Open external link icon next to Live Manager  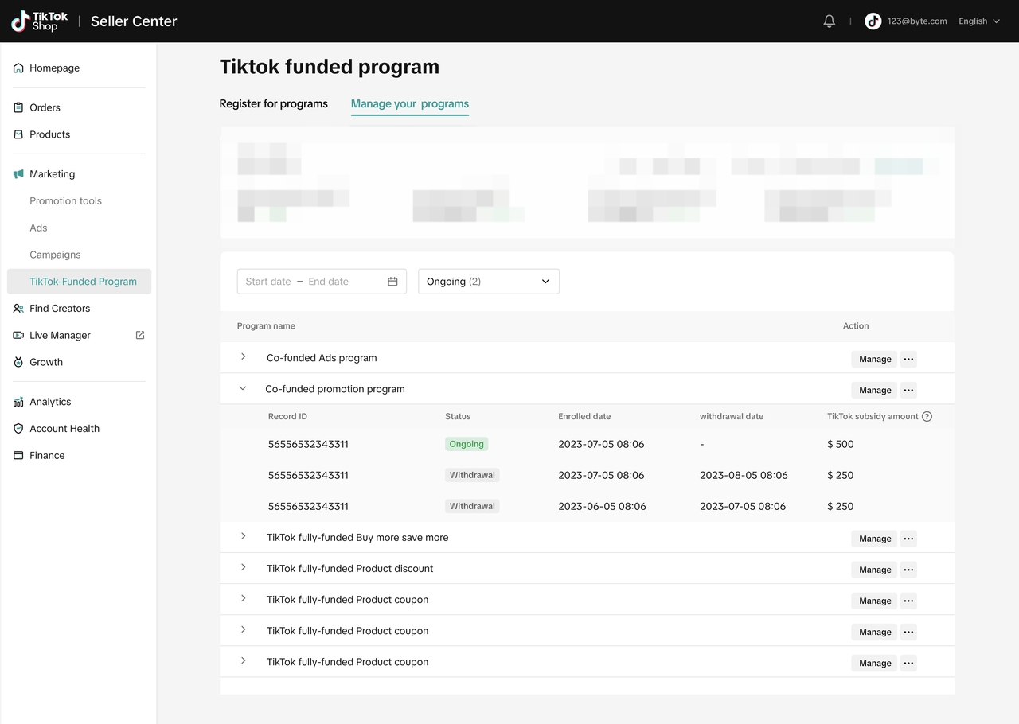140,335
